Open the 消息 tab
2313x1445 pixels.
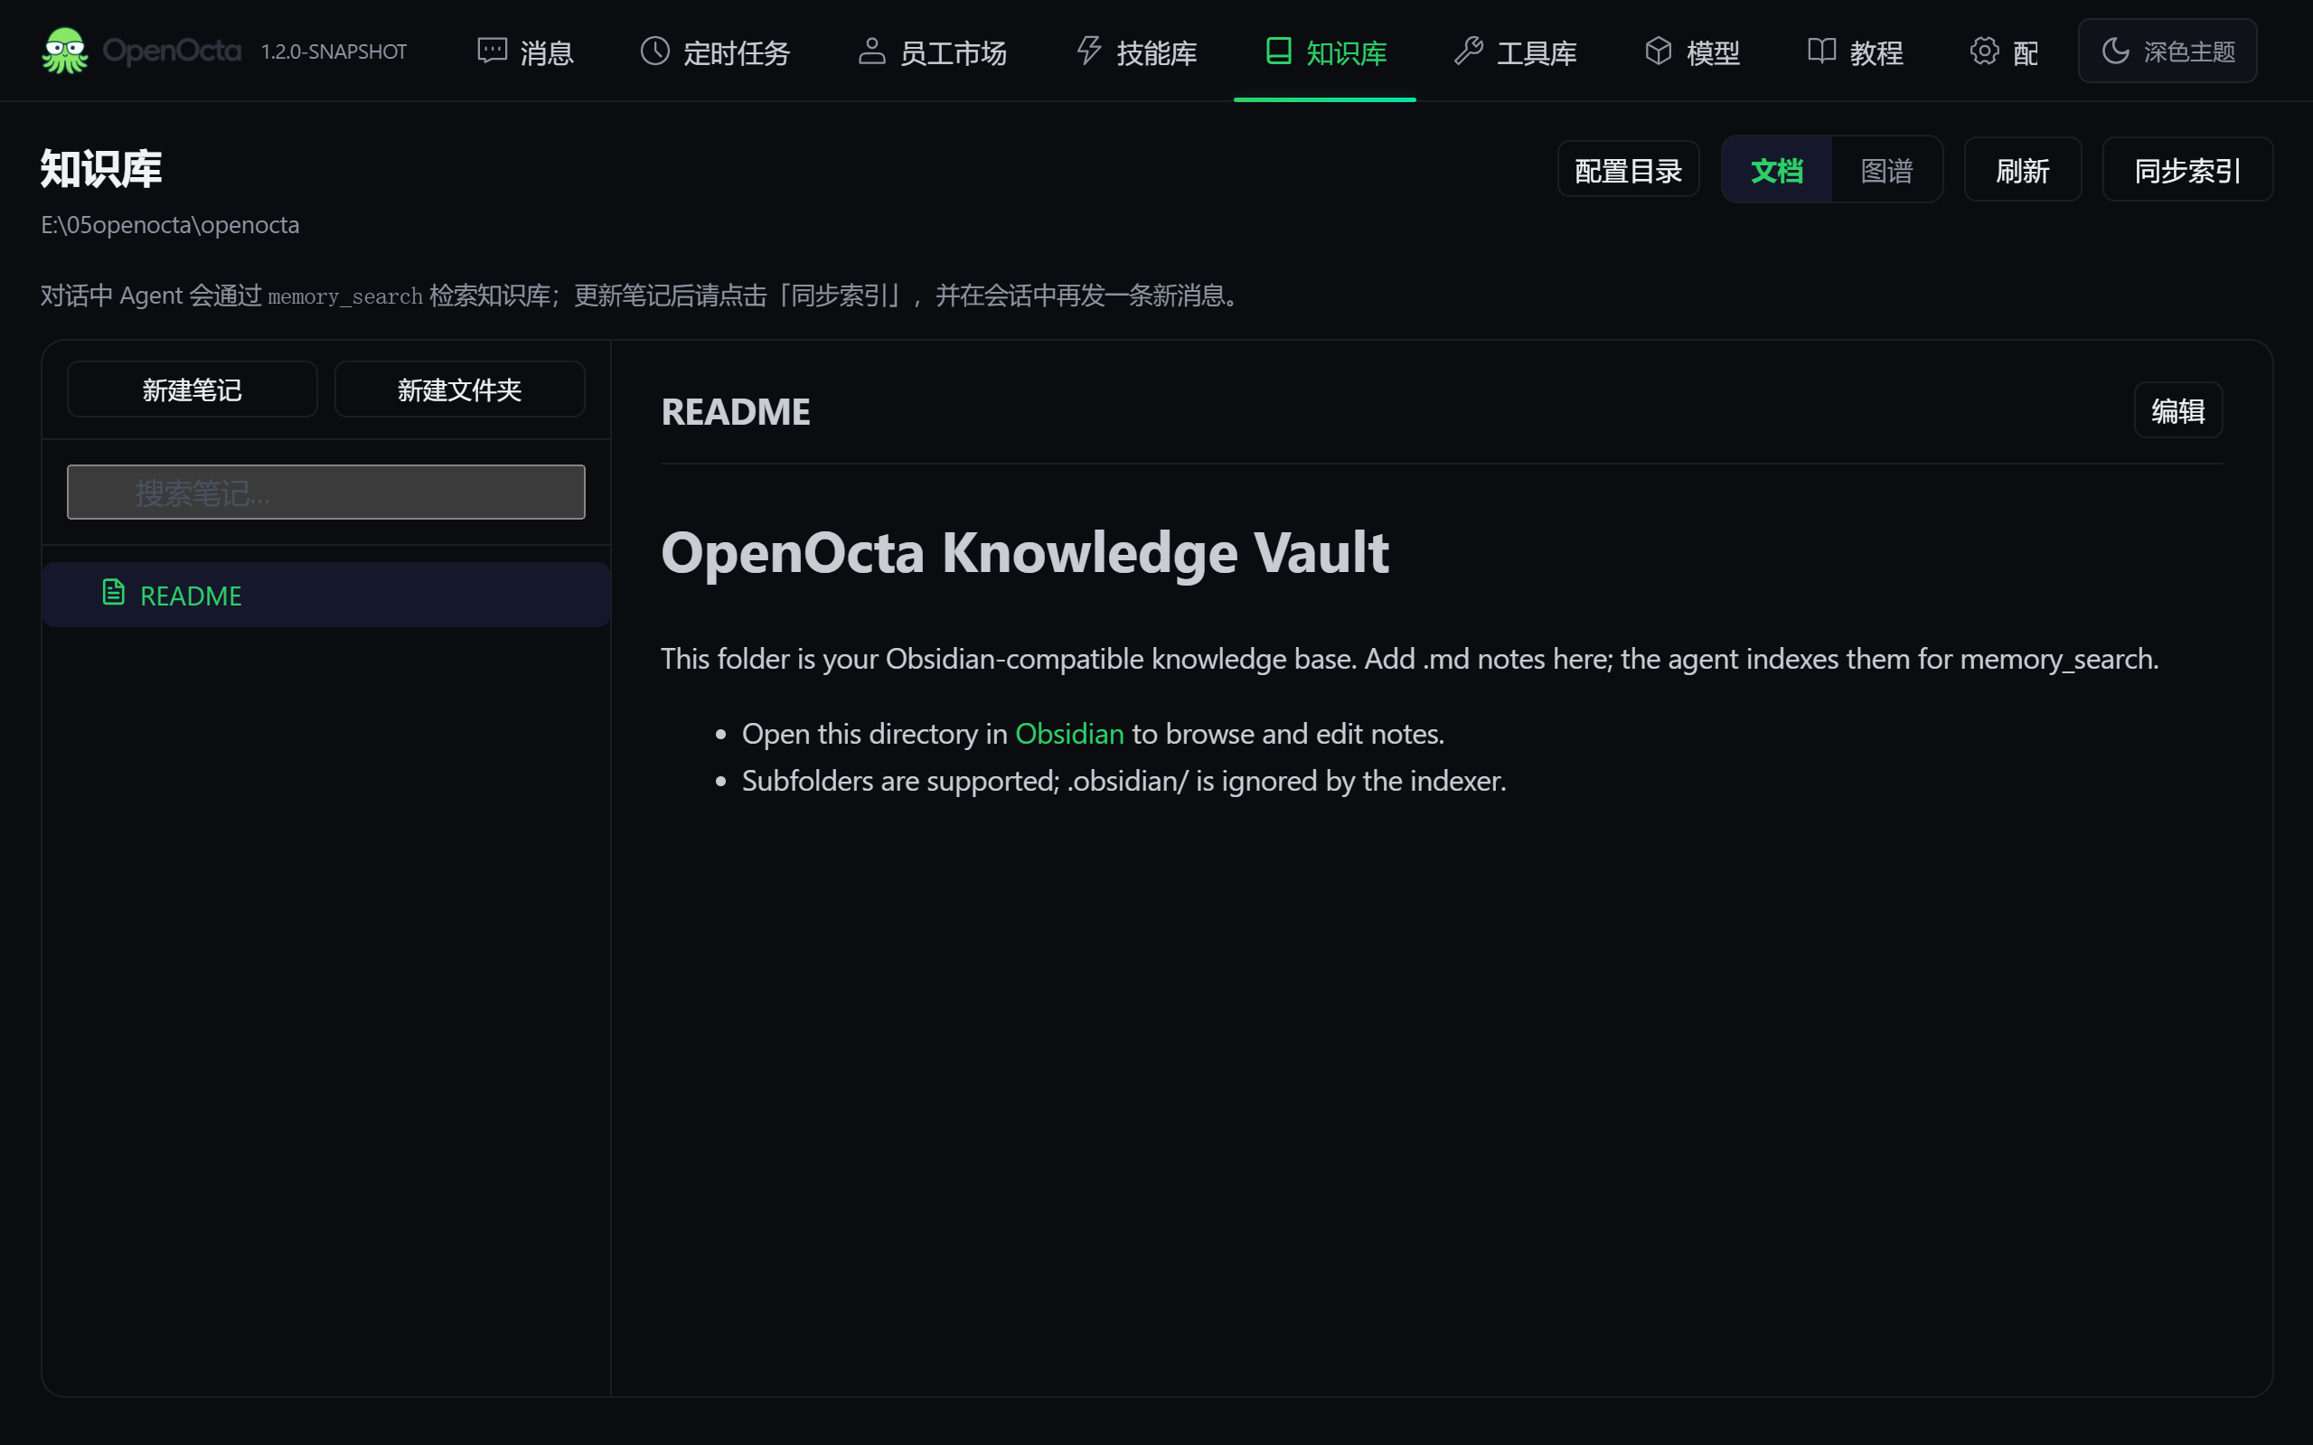point(526,52)
